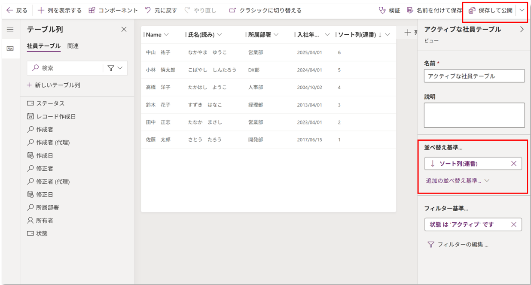
Task: Select the 社員テーブル tab
Action: pos(43,46)
